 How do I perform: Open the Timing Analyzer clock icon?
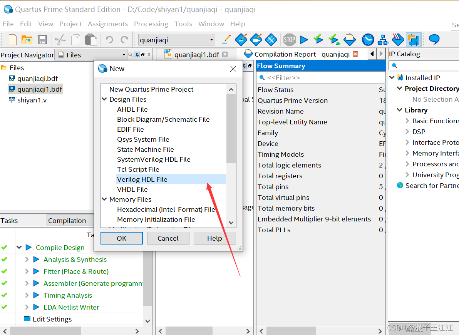tap(368, 40)
